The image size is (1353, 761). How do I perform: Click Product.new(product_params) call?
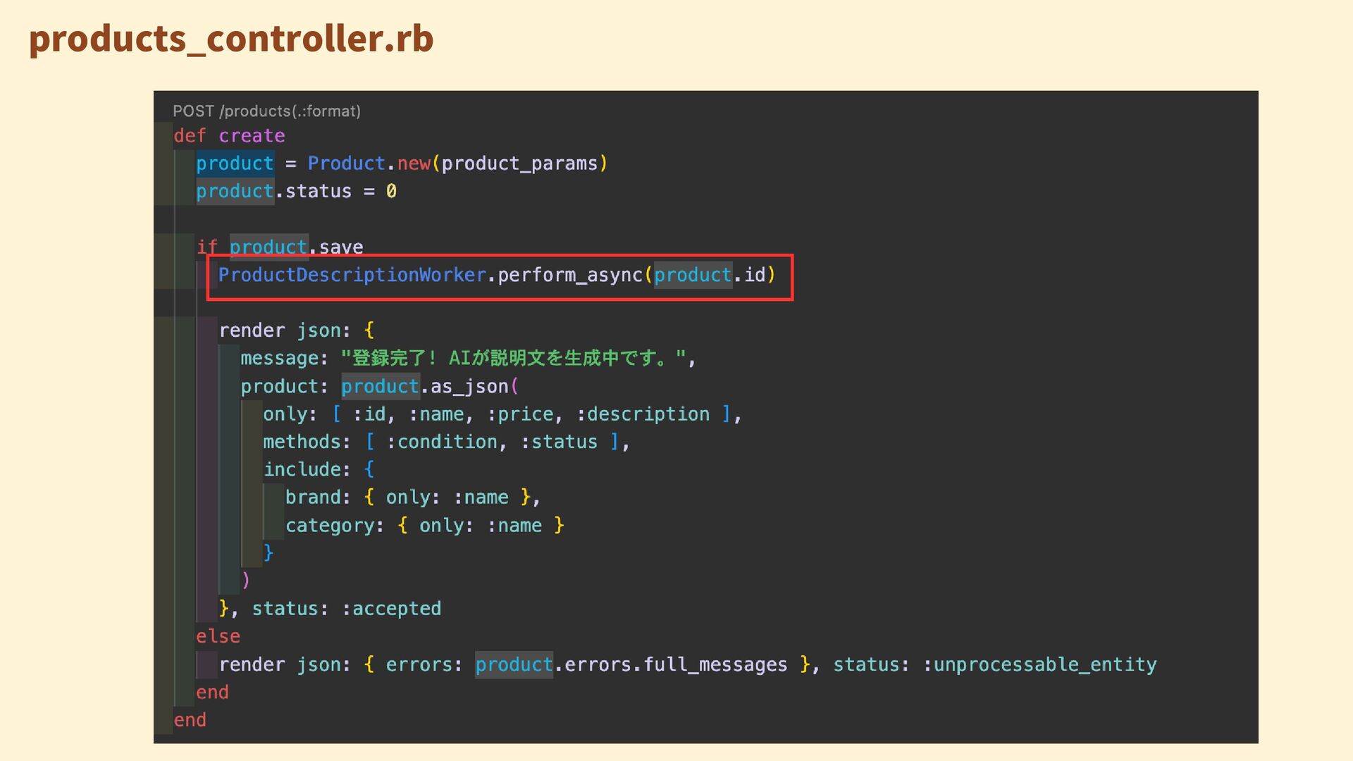point(457,163)
